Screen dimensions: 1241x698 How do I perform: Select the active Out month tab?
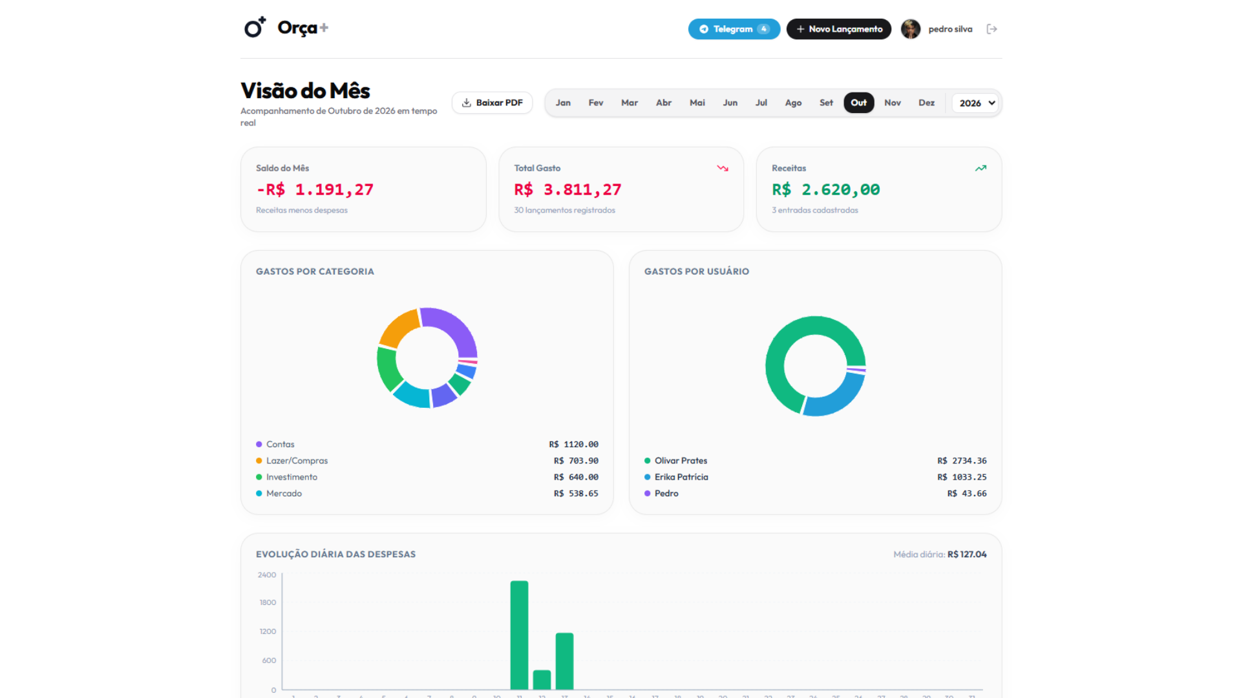(859, 103)
